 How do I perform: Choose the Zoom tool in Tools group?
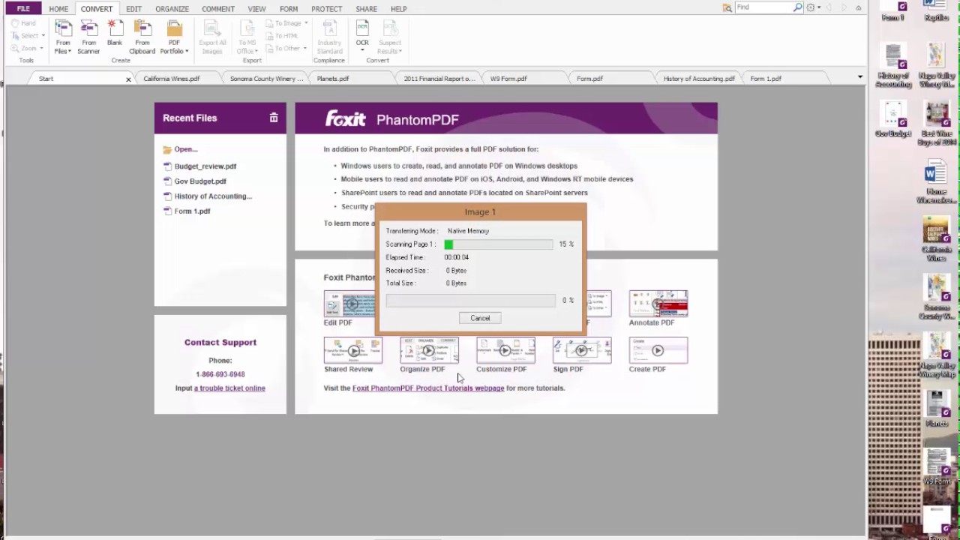(x=27, y=48)
